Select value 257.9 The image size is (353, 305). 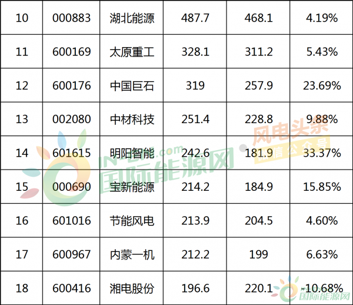click(259, 85)
